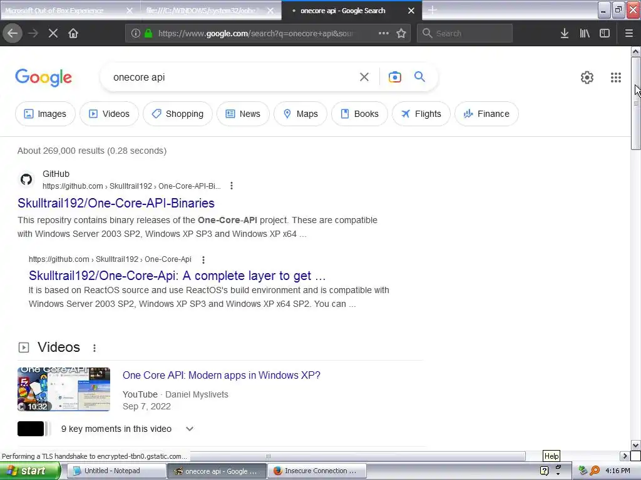This screenshot has height=480, width=641.
Task: Click the Firefox Search box
Action: click(465, 33)
